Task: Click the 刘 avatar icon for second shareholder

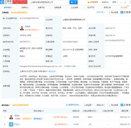Action: (x=11, y=124)
